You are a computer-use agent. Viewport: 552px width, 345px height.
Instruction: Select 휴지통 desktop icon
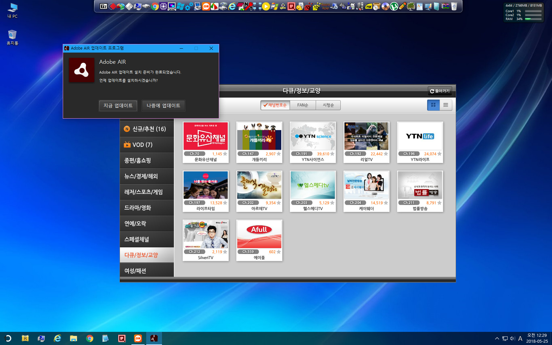[x=12, y=37]
